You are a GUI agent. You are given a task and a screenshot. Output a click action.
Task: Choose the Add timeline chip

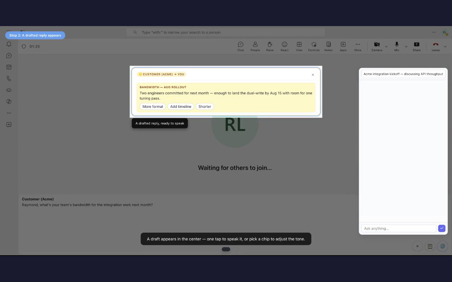(x=181, y=106)
